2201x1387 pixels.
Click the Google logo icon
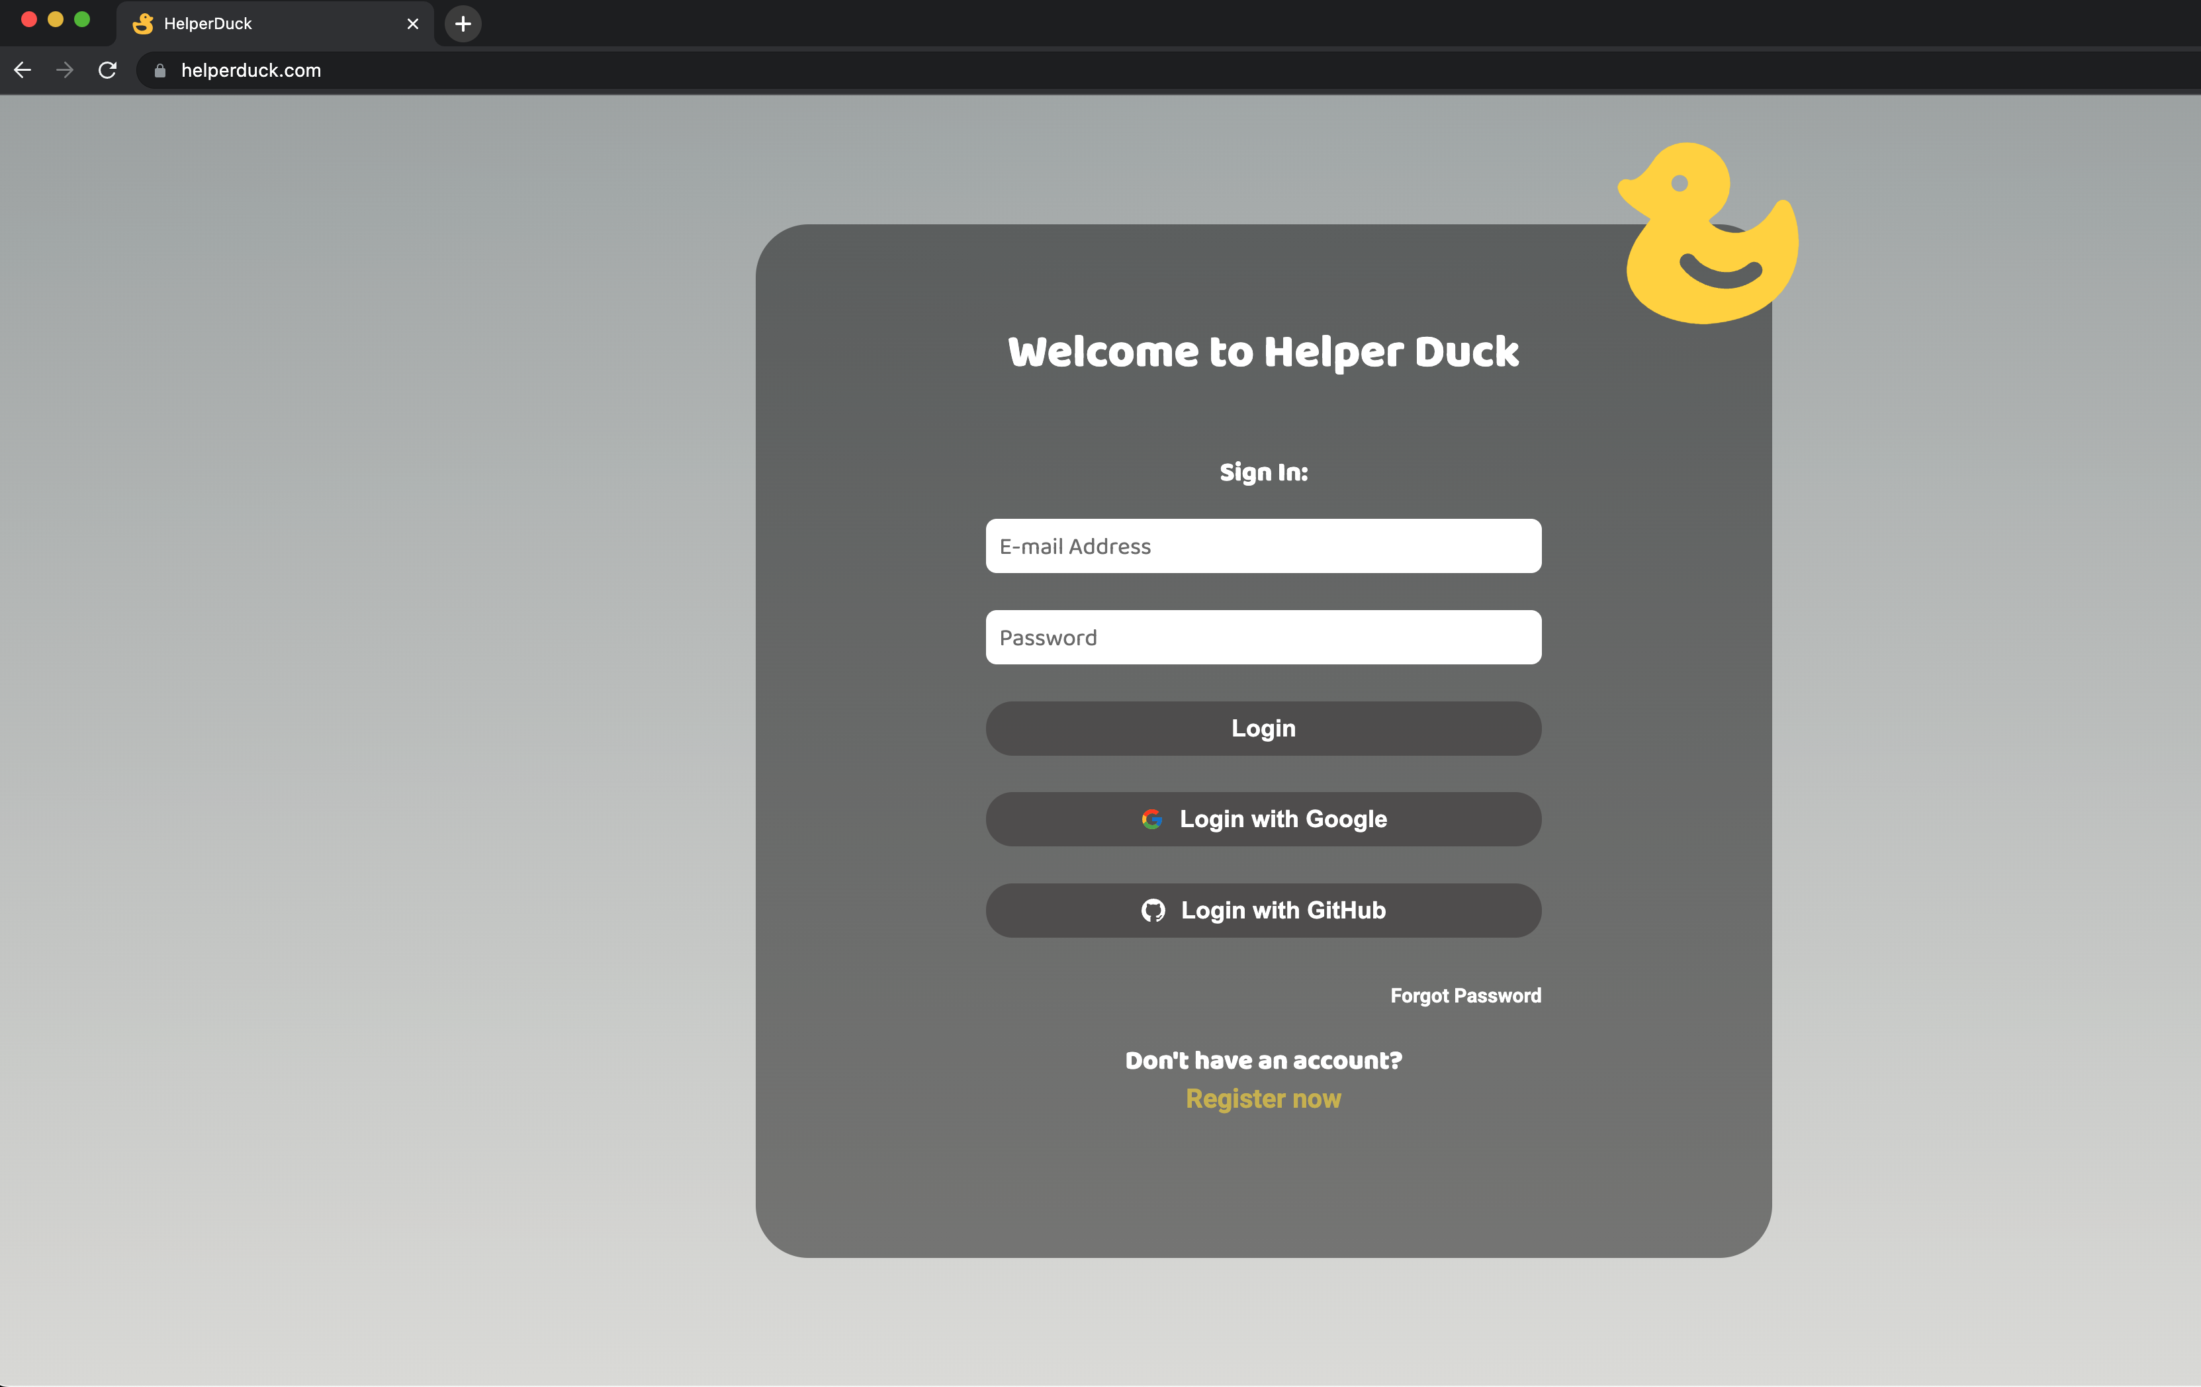(x=1151, y=819)
